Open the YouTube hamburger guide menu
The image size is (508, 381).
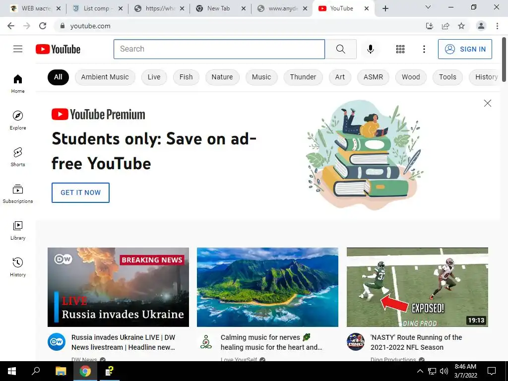18,49
